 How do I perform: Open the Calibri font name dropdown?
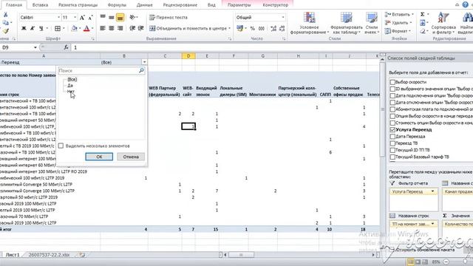pos(58,18)
